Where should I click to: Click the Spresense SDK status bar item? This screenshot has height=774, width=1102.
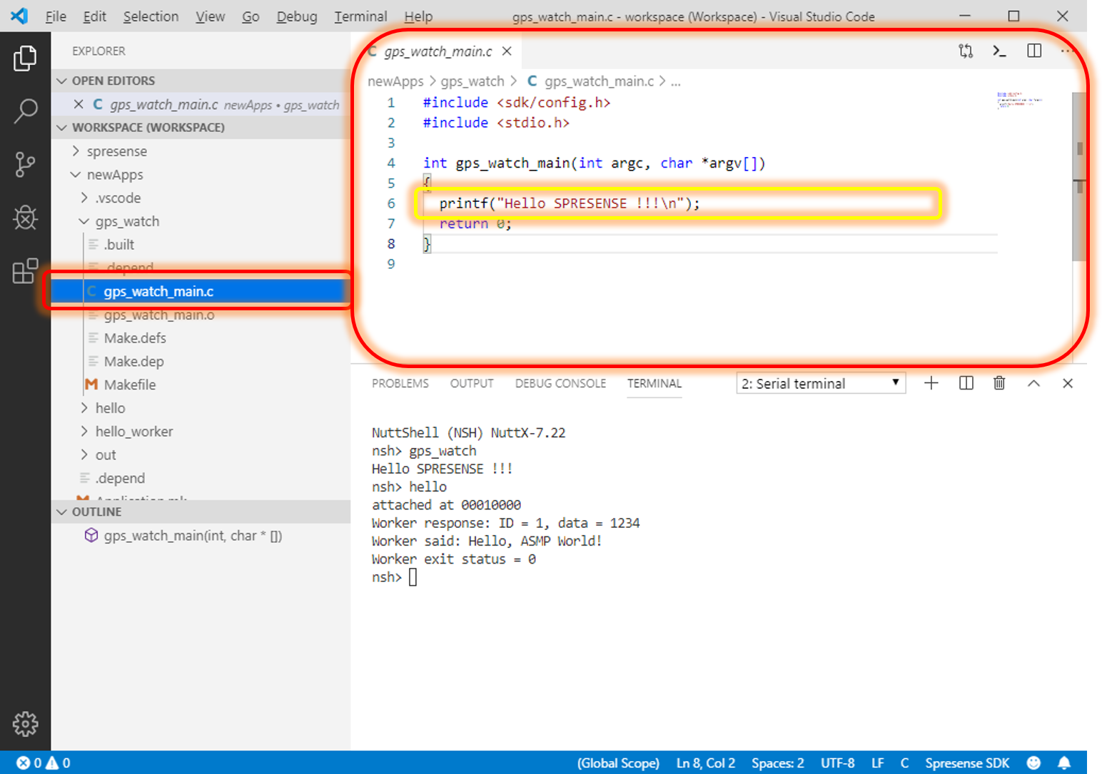pyautogui.click(x=967, y=763)
